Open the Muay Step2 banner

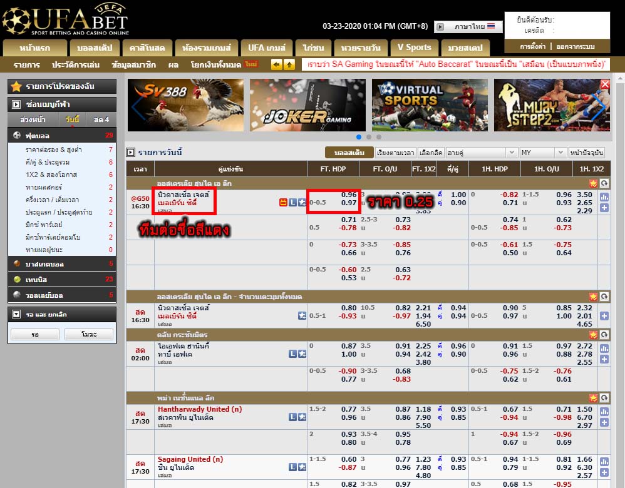click(552, 105)
